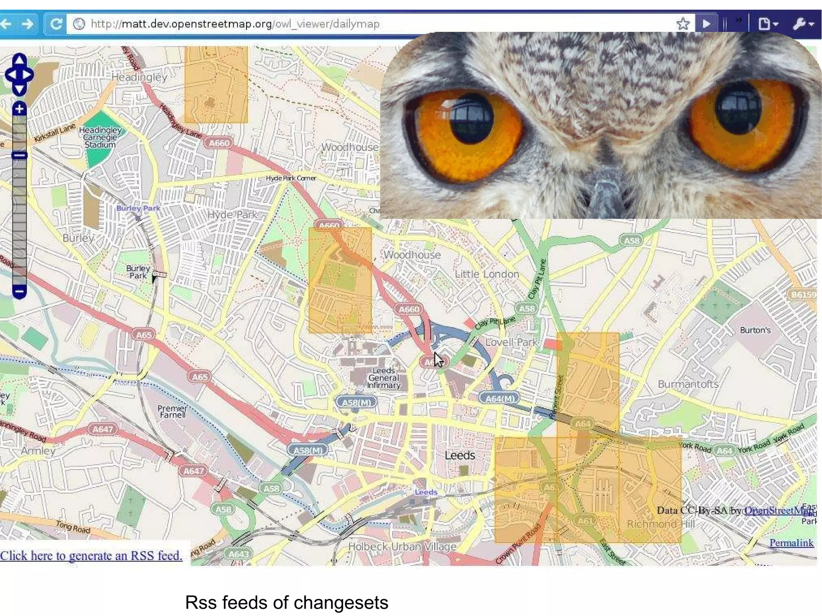Screen dimensions: 822x616
Task: Reload the page with refresh icon
Action: (56, 24)
